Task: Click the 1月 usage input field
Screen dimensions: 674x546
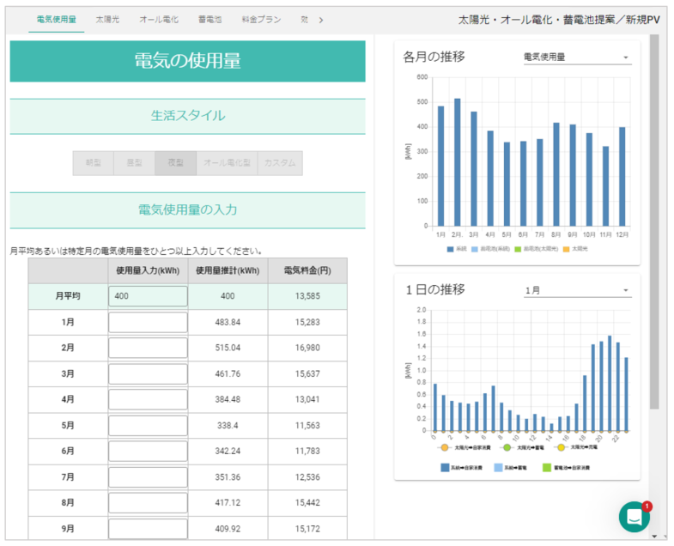Action: coord(148,322)
